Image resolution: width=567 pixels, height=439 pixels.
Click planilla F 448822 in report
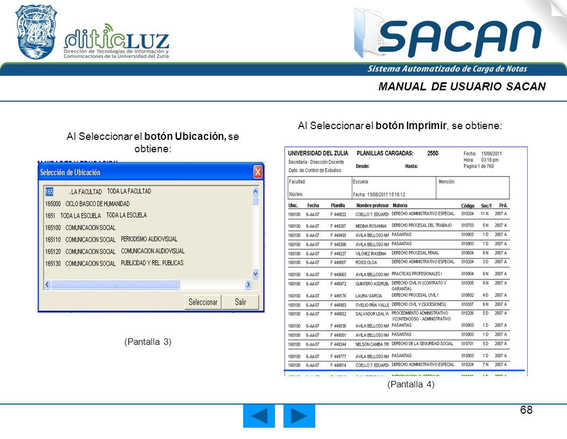pyautogui.click(x=338, y=214)
